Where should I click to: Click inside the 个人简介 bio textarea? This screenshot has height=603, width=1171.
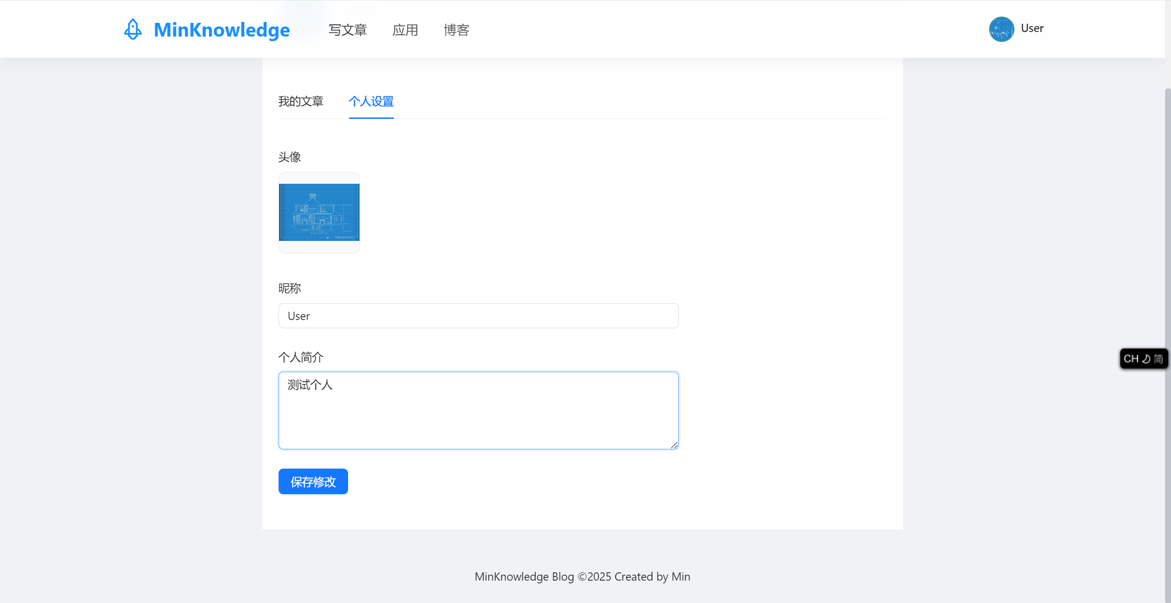coord(478,411)
